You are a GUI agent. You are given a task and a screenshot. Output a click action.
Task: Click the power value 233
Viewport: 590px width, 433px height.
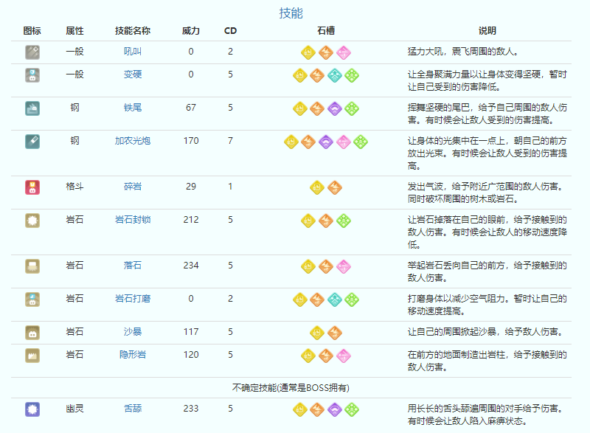click(191, 409)
